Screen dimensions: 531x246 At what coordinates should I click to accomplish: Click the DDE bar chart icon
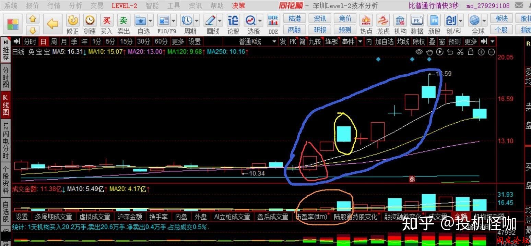pos(273,21)
